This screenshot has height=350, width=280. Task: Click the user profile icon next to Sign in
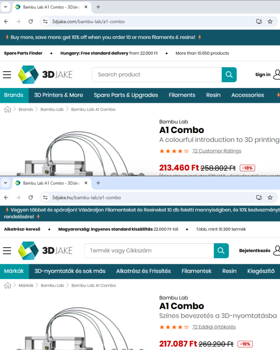click(x=277, y=74)
